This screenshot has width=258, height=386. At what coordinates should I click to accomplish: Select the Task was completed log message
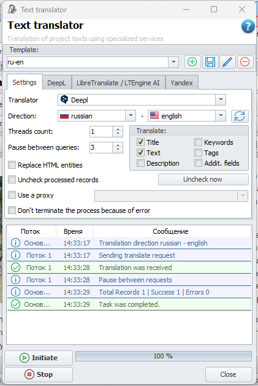point(129,304)
